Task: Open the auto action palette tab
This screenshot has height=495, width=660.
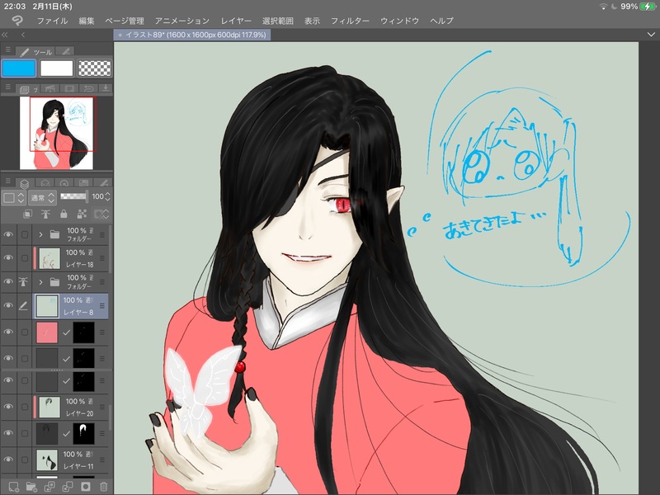Action: [x=64, y=183]
